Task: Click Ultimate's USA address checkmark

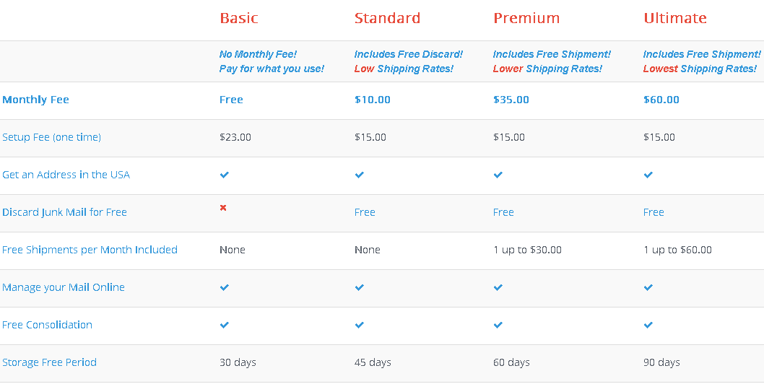Action: coord(648,175)
